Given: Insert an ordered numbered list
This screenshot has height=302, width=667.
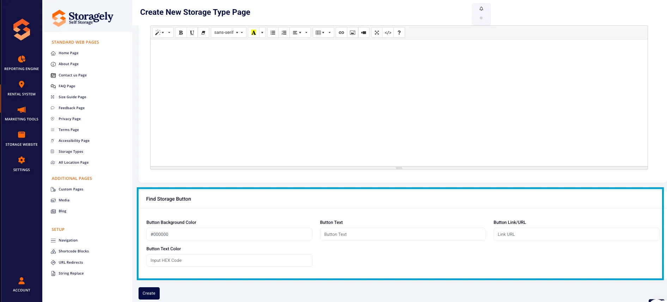Looking at the screenshot, I should point(284,33).
